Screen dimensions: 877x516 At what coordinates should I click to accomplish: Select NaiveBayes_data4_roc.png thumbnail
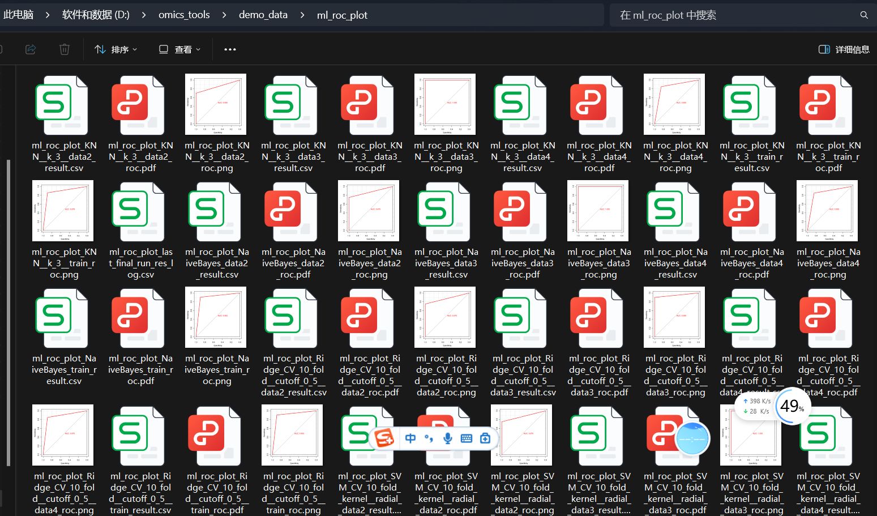point(827,211)
